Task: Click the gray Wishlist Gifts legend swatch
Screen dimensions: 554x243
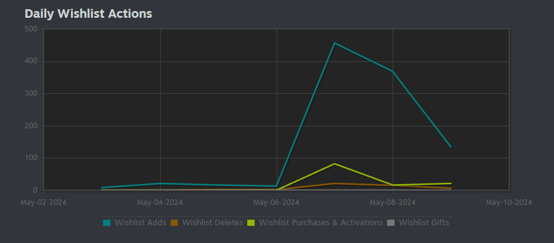Action: pos(391,223)
